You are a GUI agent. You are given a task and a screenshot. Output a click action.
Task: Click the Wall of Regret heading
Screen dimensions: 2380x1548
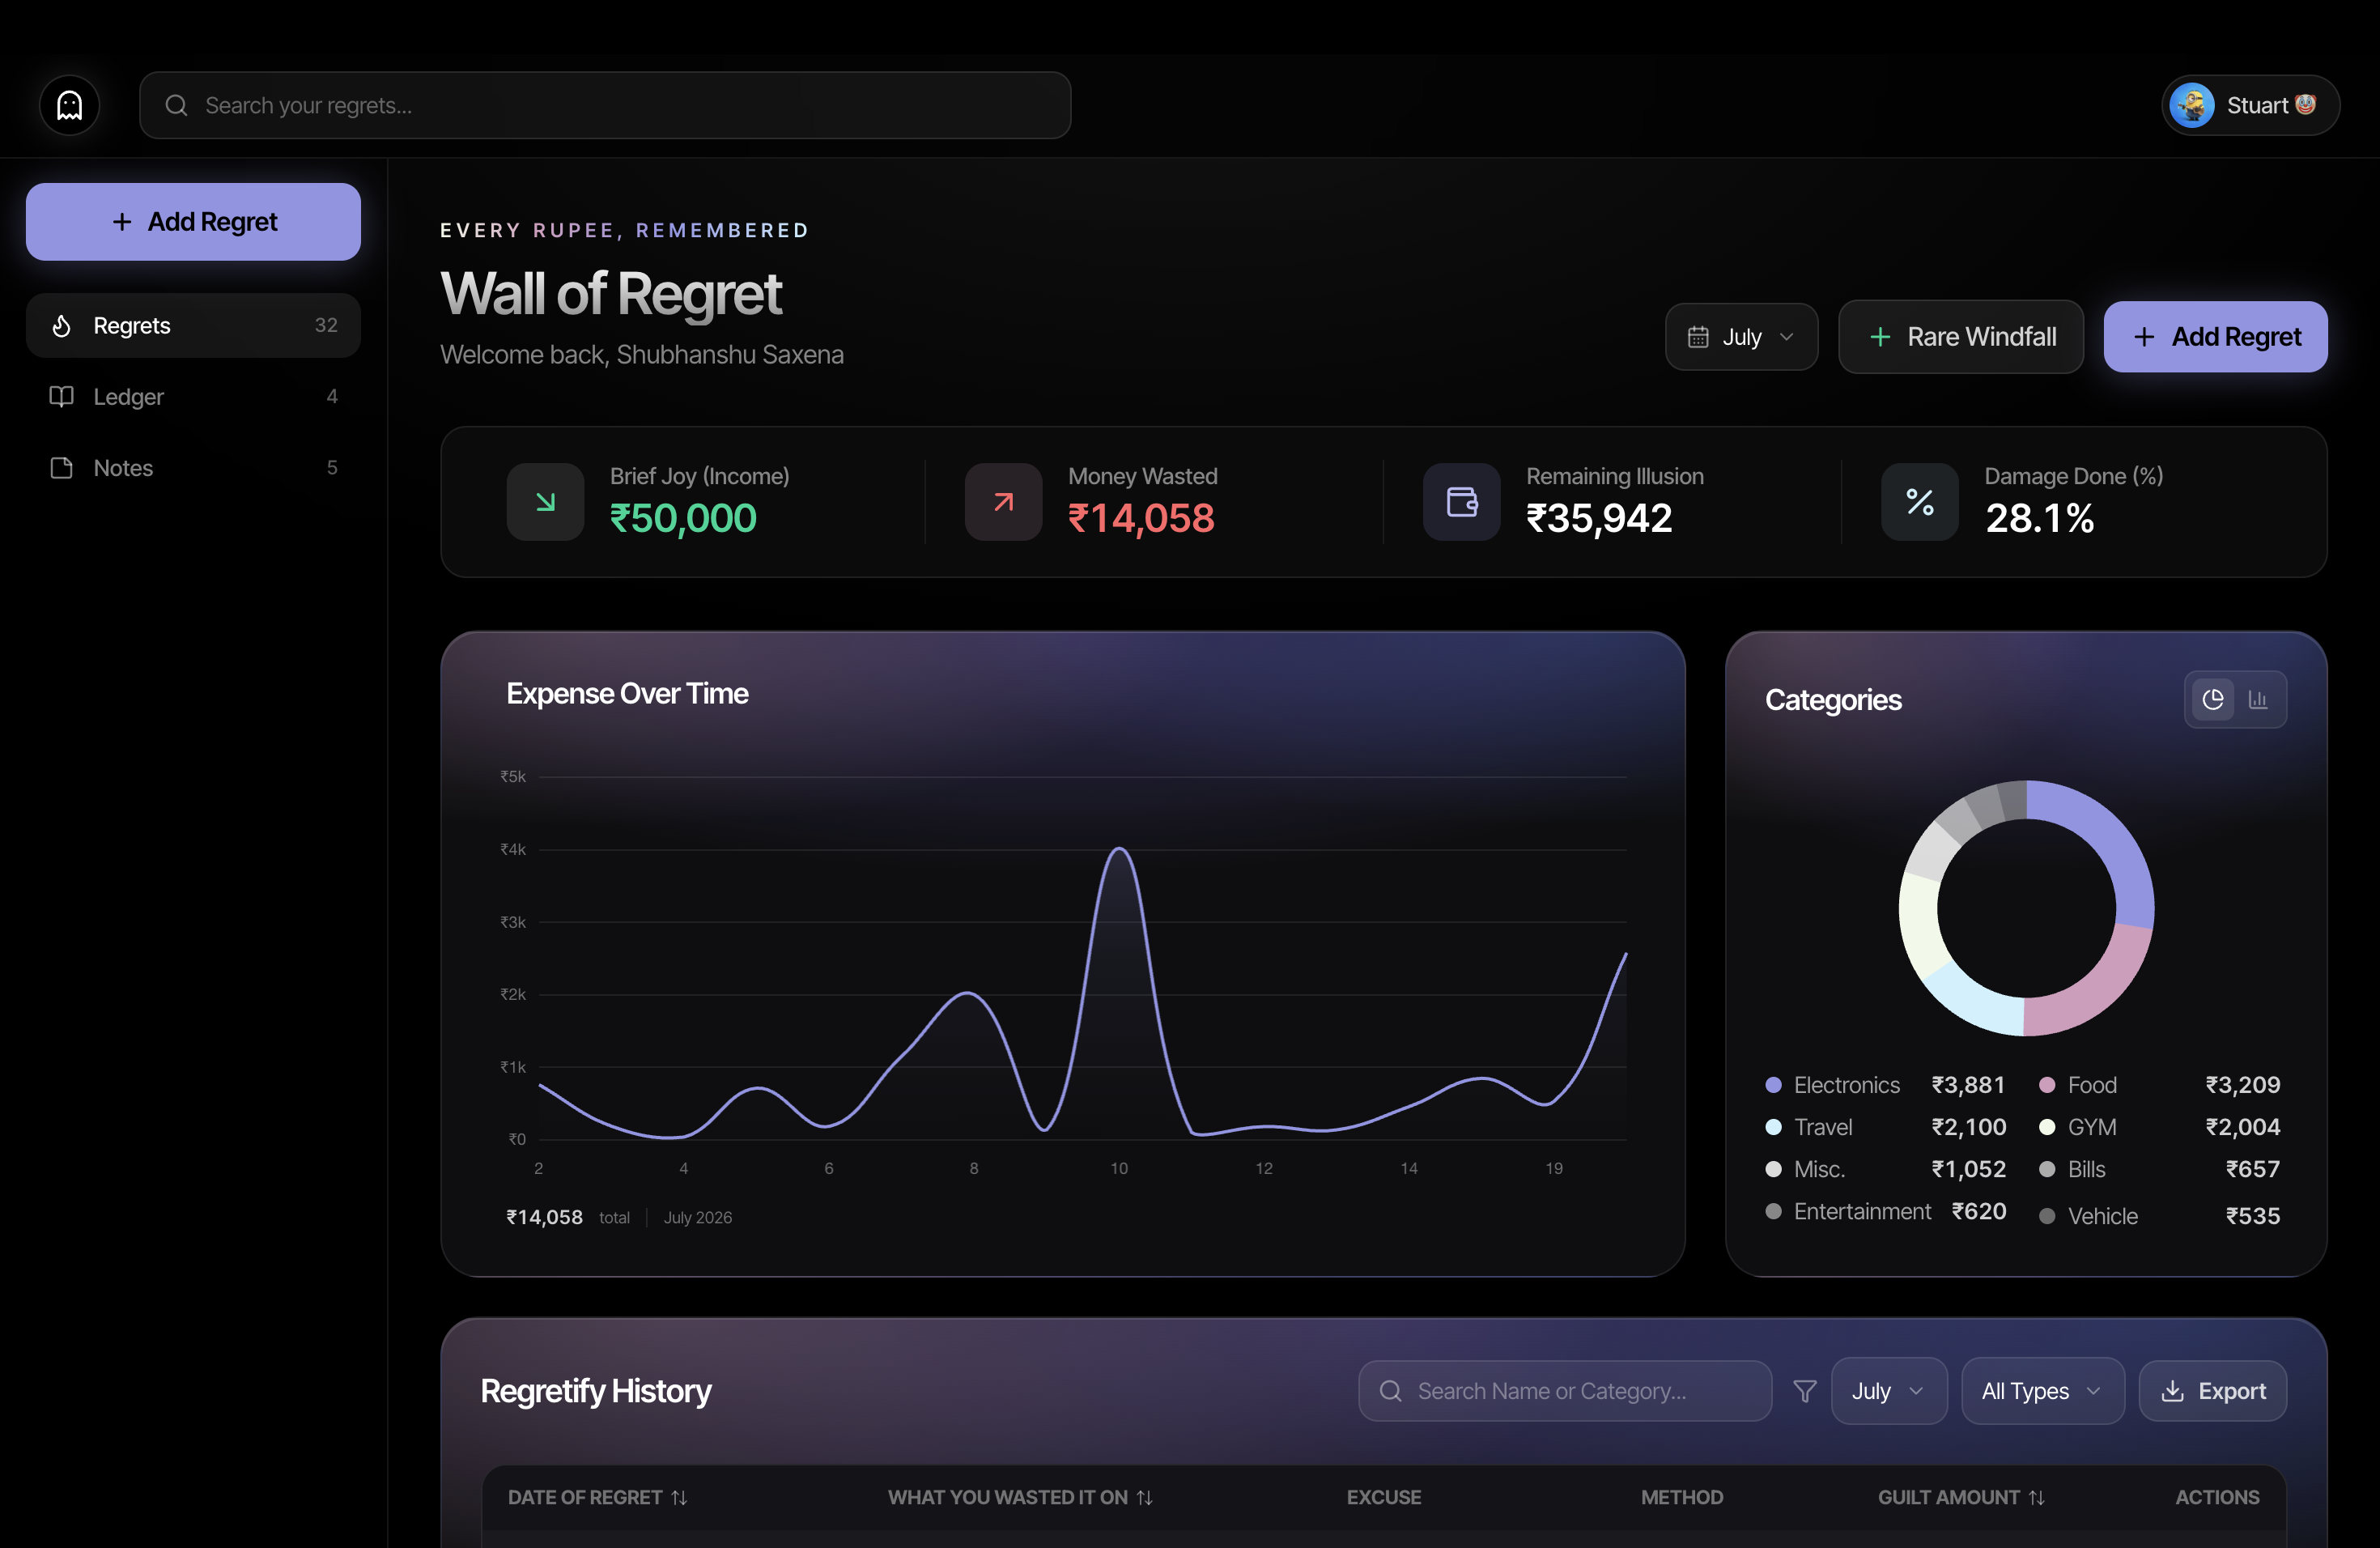(x=611, y=294)
